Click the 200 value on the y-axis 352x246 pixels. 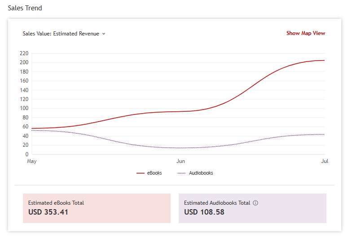(24, 62)
